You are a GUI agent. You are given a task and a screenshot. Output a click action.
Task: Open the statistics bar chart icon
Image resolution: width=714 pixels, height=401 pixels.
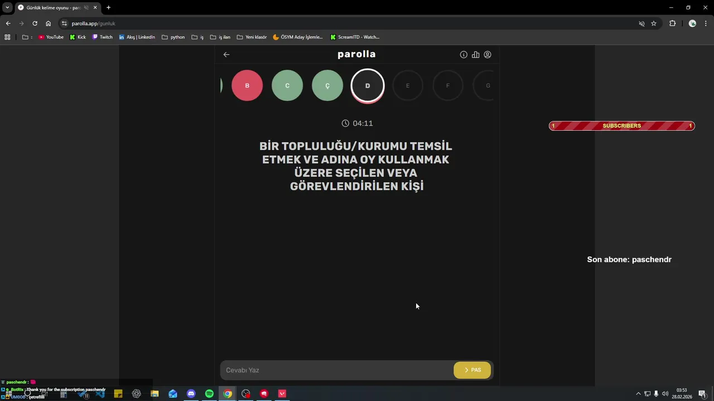tap(475, 55)
